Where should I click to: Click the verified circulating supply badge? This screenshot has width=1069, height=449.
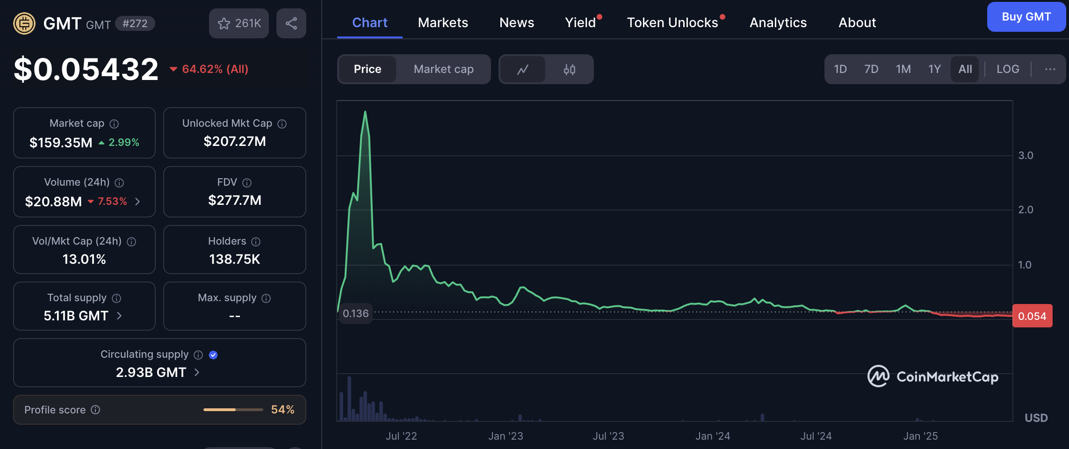pos(213,355)
